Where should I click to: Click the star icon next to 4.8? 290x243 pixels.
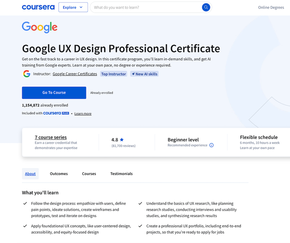122,140
